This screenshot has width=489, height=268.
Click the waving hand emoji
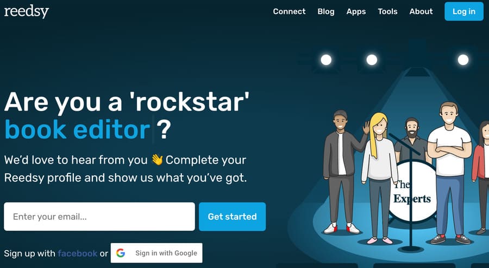click(x=157, y=160)
